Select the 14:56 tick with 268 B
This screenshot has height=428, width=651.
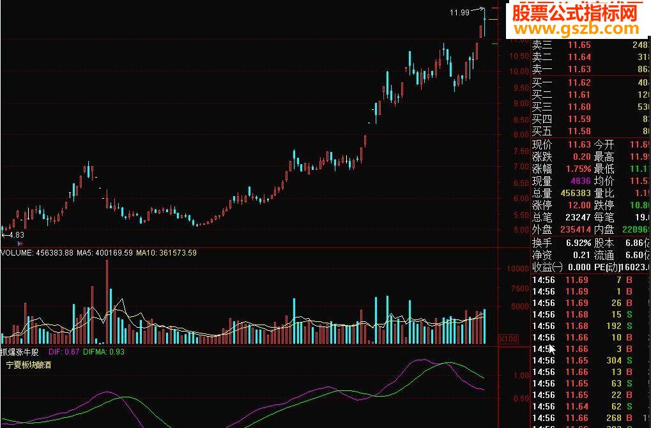[x=590, y=418]
